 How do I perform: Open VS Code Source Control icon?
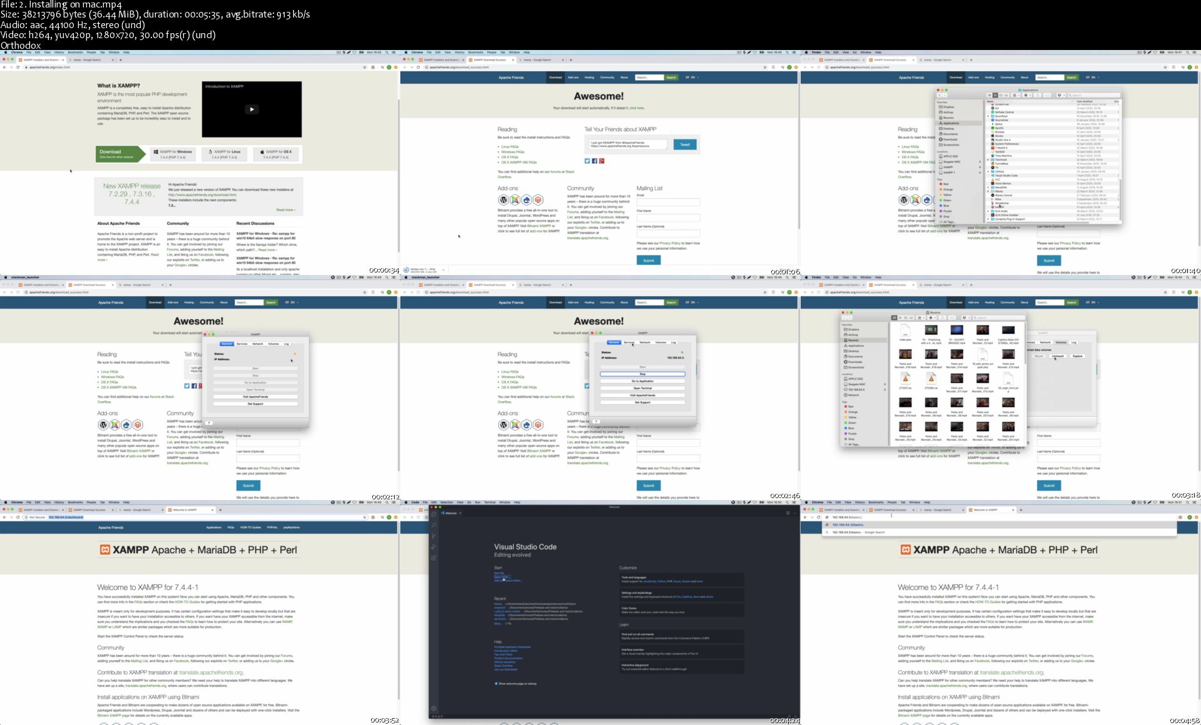tap(433, 536)
